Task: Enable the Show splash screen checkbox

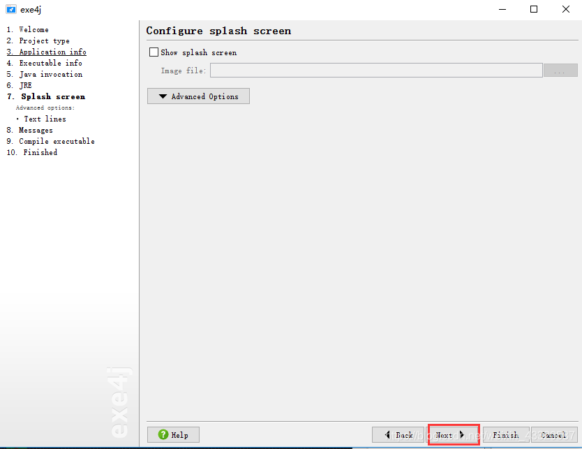Action: (154, 52)
